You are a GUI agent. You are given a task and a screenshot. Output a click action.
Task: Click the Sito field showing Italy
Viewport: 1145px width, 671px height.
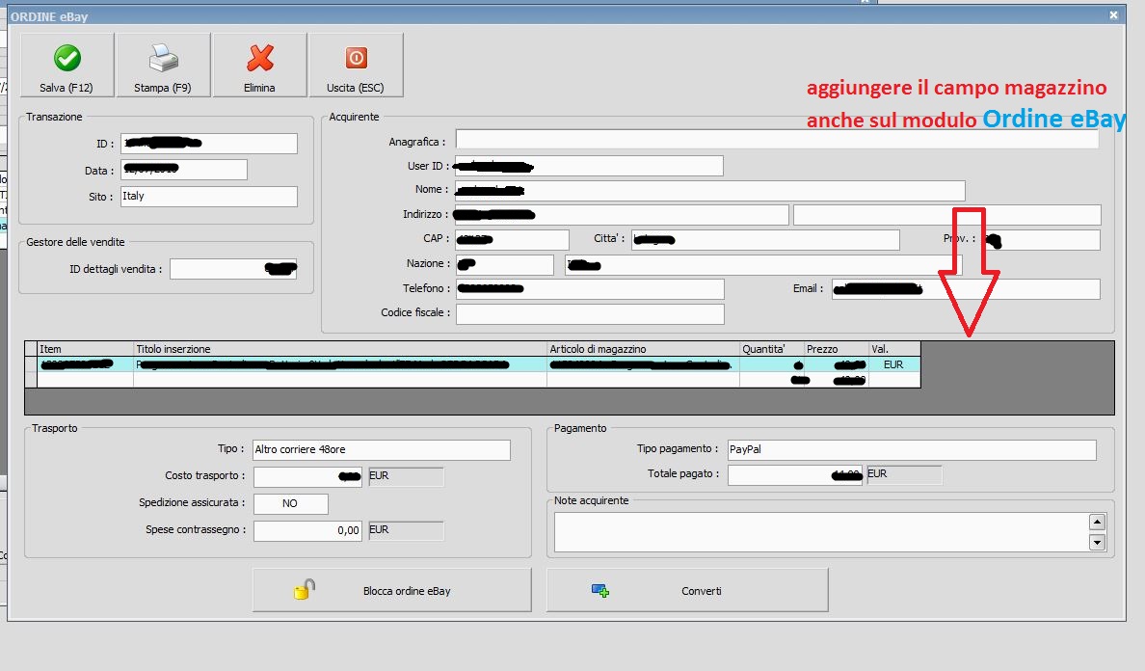pyautogui.click(x=209, y=197)
